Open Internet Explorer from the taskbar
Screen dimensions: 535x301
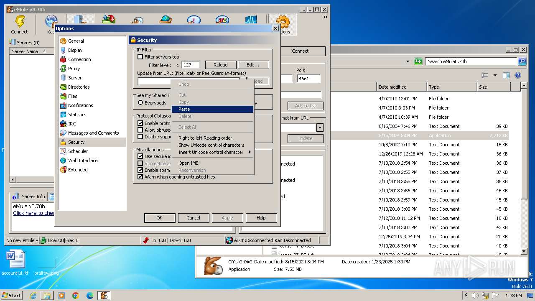point(33,296)
